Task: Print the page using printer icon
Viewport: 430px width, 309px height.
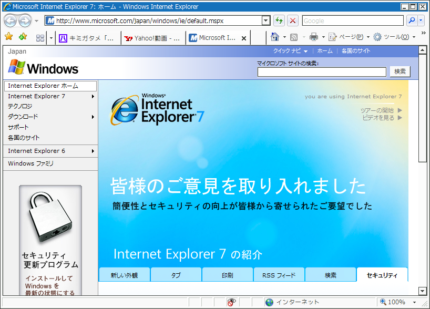Action: point(314,37)
